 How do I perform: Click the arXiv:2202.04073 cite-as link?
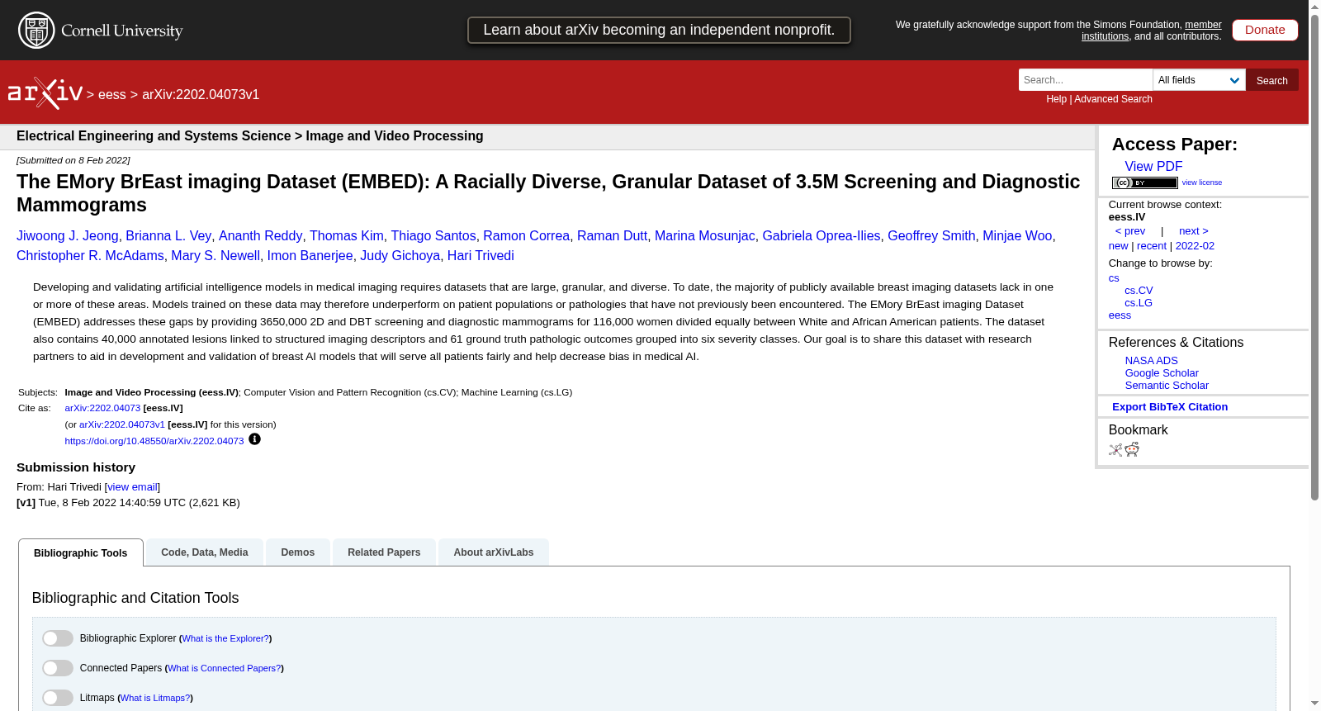102,408
